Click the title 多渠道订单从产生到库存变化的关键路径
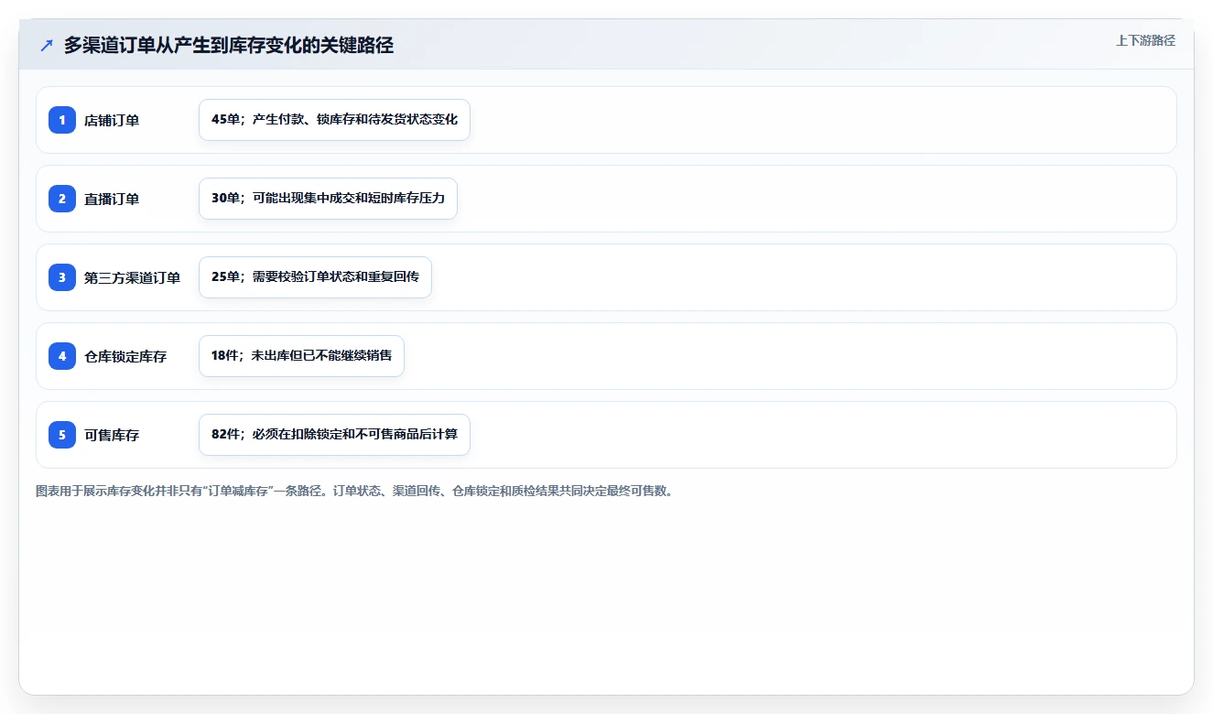 (229, 46)
